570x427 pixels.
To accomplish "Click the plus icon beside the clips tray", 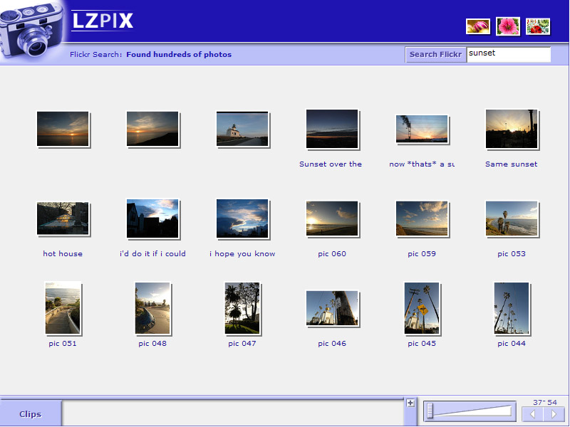I will tap(410, 403).
